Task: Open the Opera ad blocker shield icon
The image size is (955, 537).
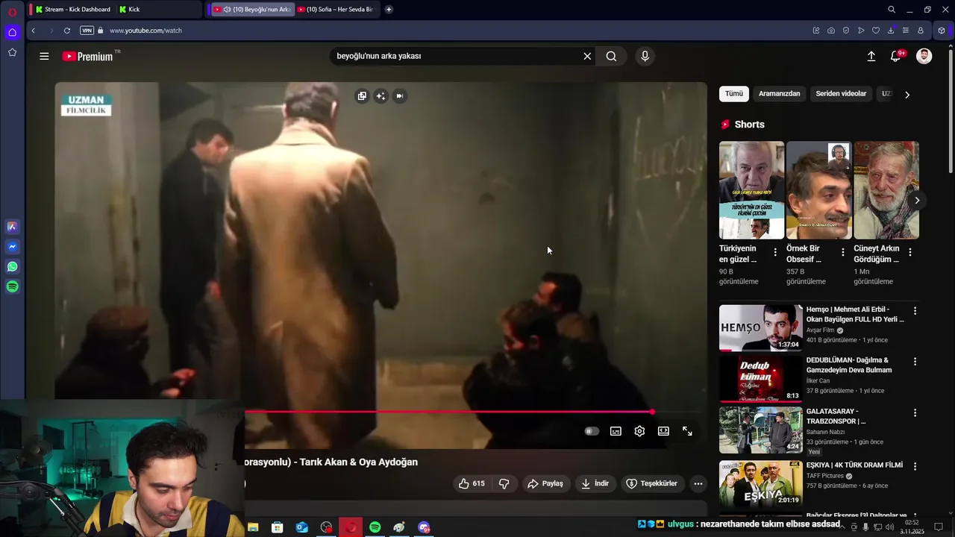Action: coord(846,31)
